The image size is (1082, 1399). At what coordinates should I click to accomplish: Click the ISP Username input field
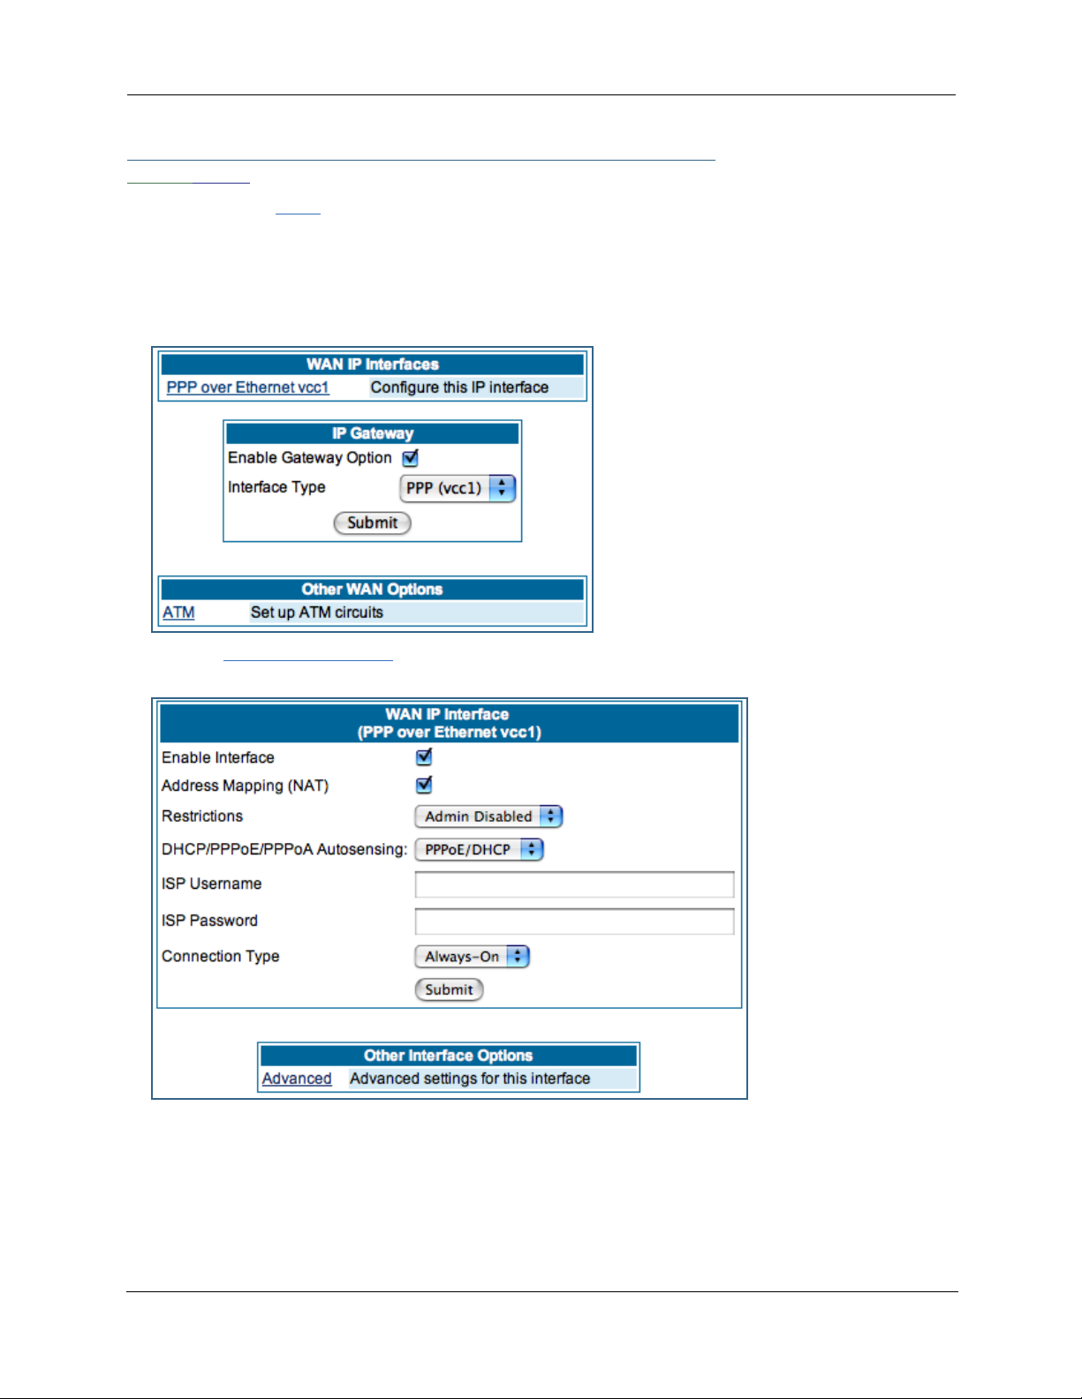[x=574, y=884]
